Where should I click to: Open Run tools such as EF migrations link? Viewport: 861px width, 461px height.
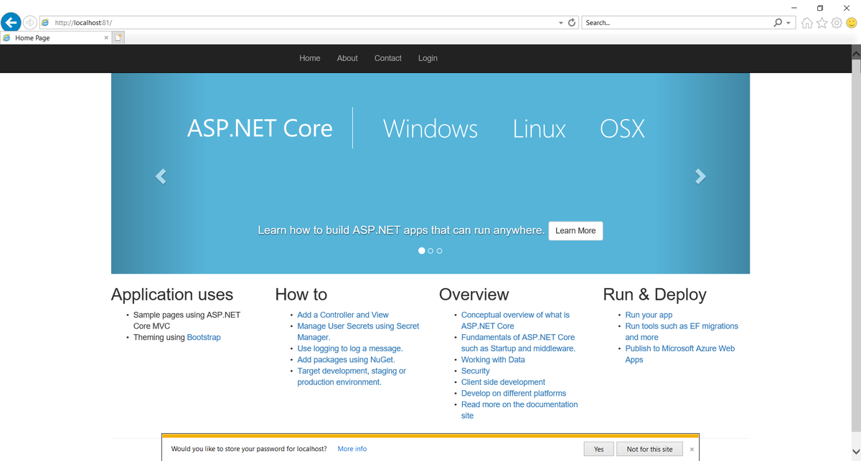coord(682,331)
